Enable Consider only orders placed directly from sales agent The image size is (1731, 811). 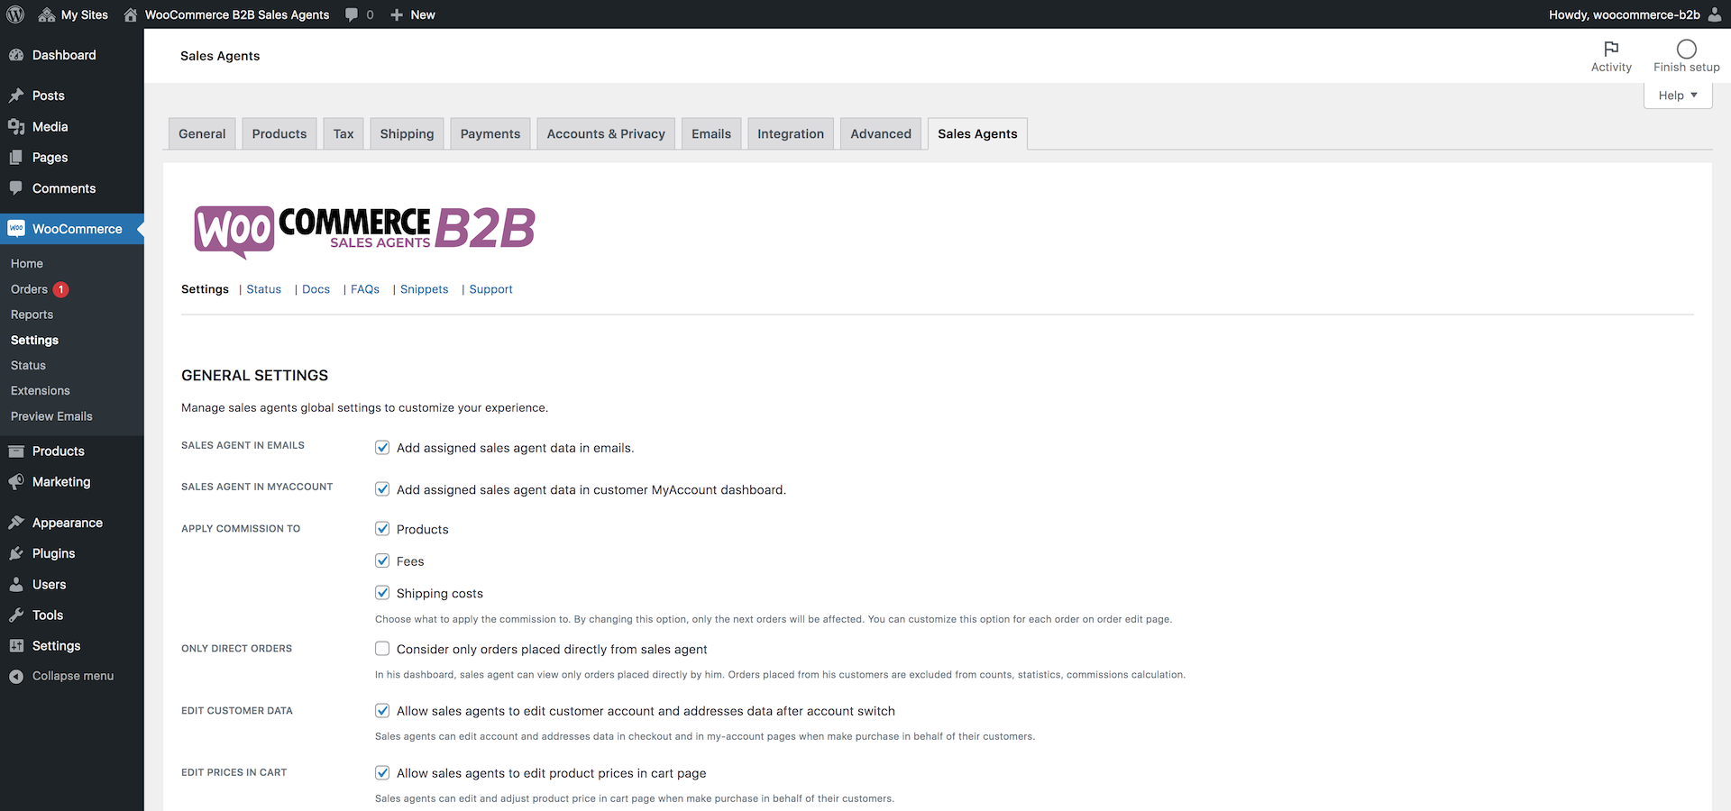[x=382, y=648]
